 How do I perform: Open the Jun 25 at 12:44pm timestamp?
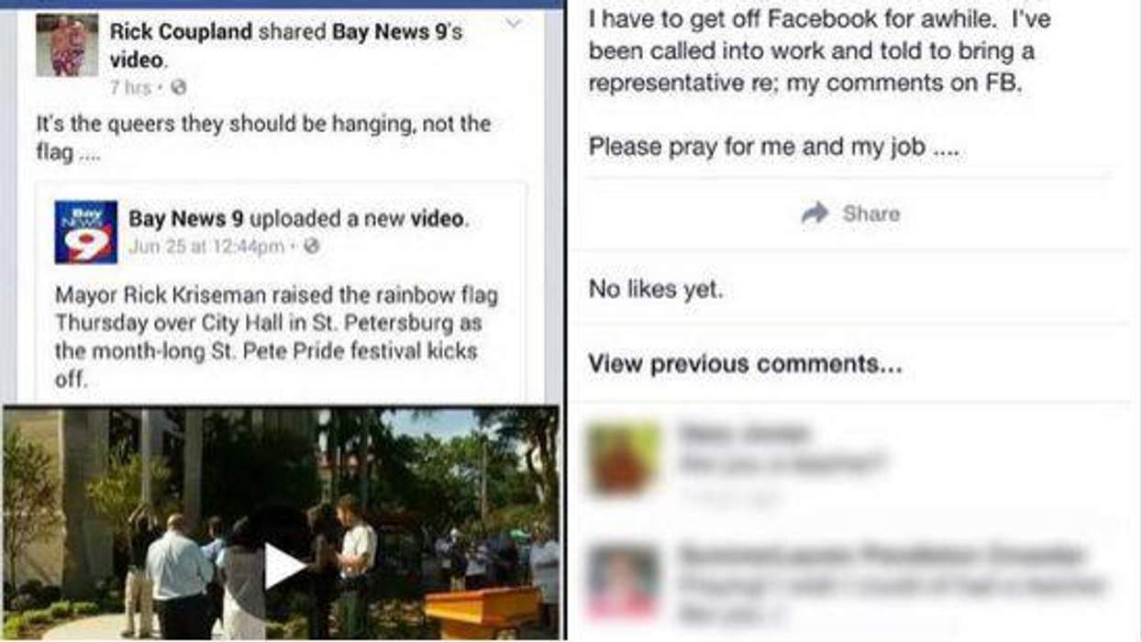pyautogui.click(x=206, y=247)
